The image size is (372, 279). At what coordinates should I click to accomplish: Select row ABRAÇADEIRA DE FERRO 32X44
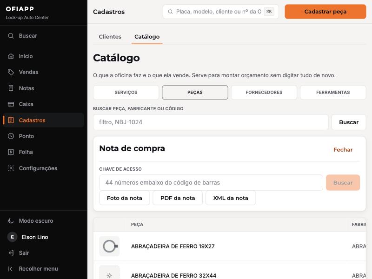230,271
